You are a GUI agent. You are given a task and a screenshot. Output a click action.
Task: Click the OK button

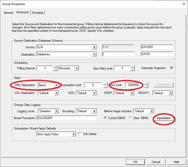pyautogui.click(x=135, y=162)
